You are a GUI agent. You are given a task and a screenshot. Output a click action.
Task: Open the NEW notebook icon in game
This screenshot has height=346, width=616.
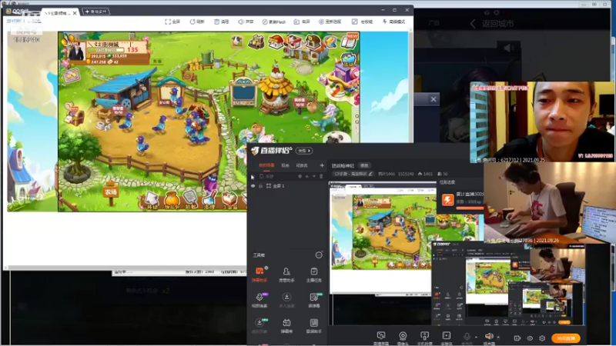coord(350,41)
